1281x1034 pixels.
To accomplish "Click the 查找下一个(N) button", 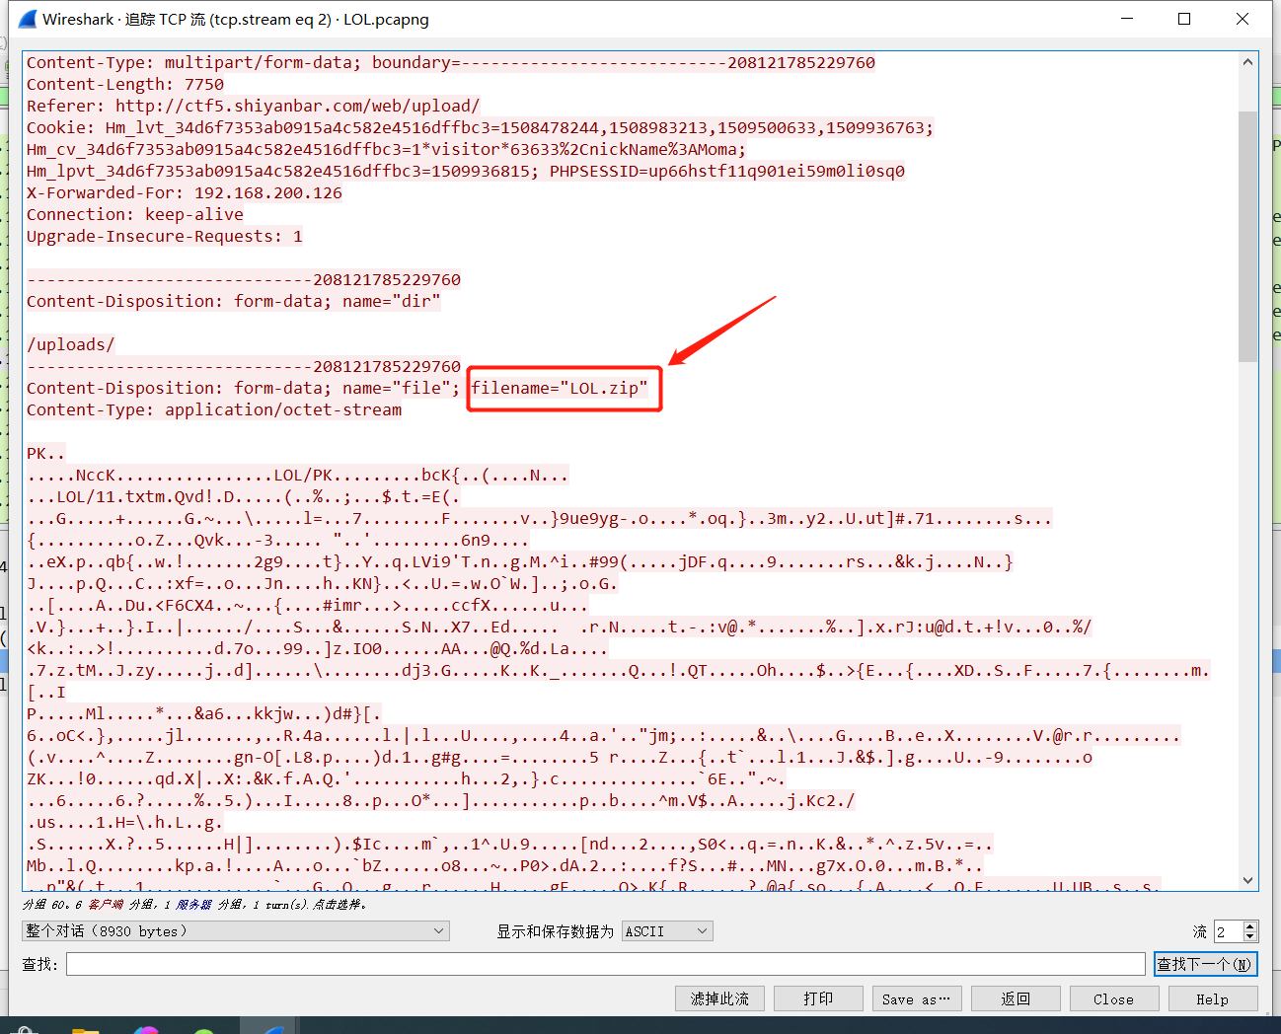I will coord(1205,963).
